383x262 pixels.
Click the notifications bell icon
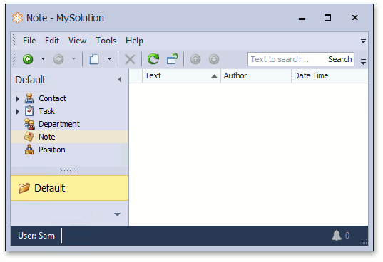click(x=337, y=235)
